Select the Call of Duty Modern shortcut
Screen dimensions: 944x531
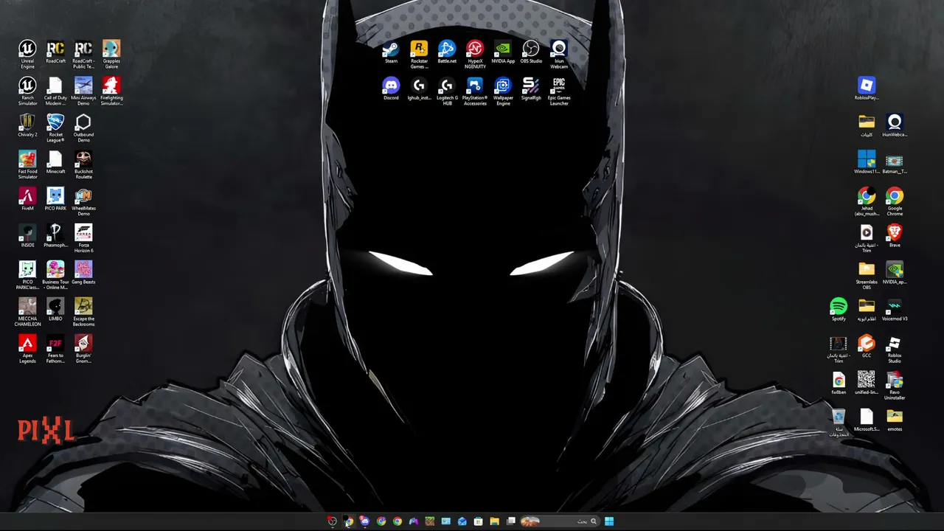tap(55, 91)
